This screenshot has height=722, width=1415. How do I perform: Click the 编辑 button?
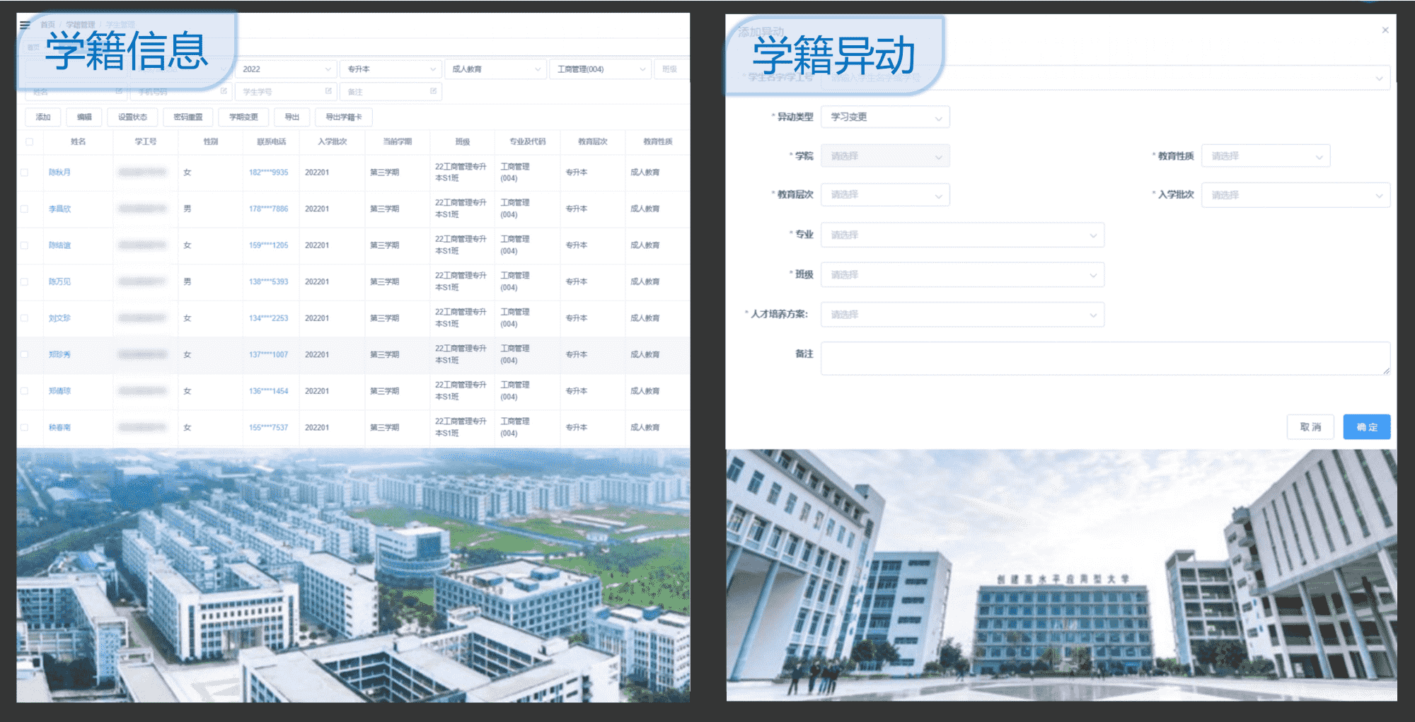click(84, 117)
